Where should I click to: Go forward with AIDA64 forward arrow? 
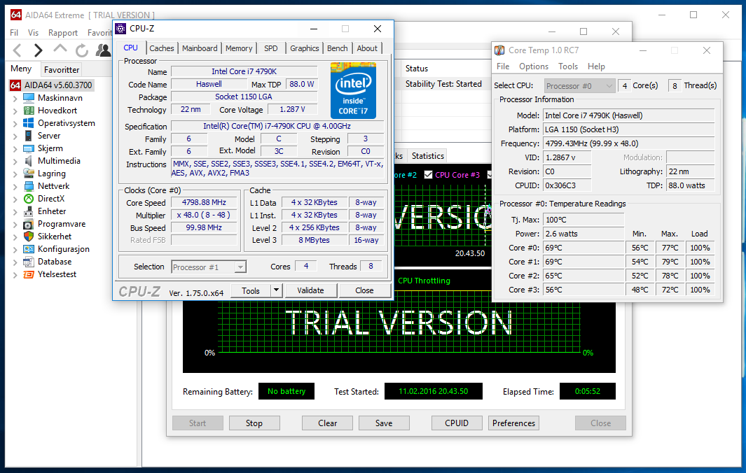(x=38, y=50)
